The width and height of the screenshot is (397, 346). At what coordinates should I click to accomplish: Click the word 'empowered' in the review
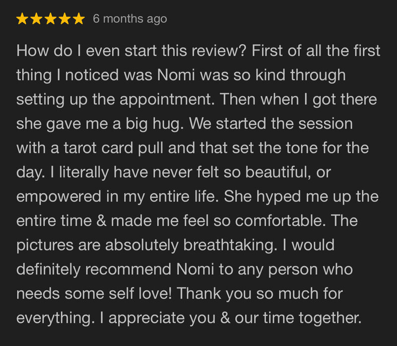coord(59,197)
